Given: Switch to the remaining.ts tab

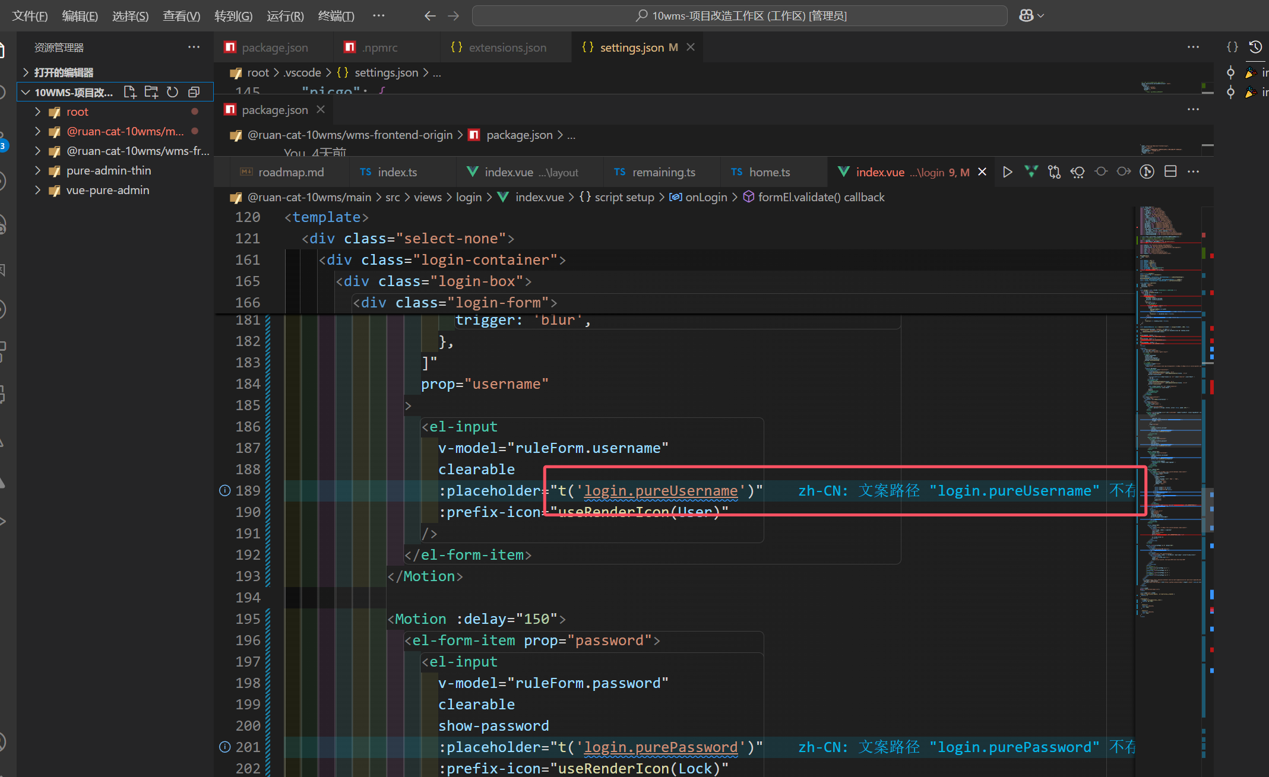Looking at the screenshot, I should click(x=663, y=172).
